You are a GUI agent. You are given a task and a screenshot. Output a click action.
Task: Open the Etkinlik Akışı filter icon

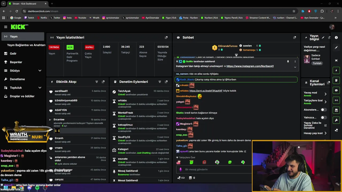(x=97, y=82)
